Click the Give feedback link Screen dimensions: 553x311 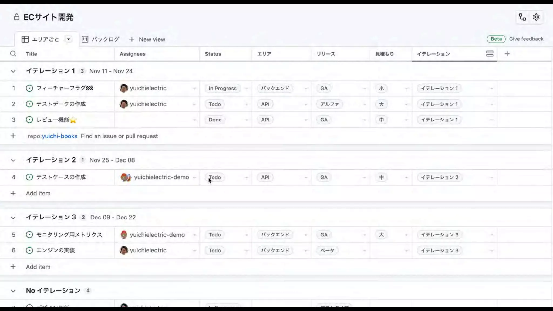pyautogui.click(x=526, y=39)
